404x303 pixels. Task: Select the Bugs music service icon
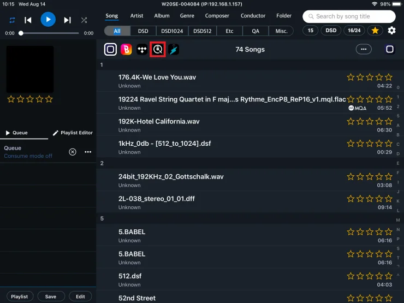[x=126, y=50]
